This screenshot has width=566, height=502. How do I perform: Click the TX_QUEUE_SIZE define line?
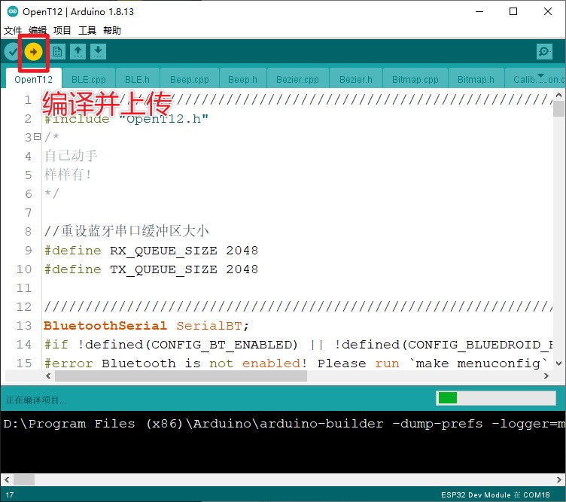[x=151, y=269]
